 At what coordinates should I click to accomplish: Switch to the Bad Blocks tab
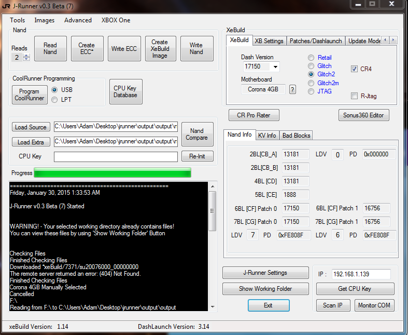pyautogui.click(x=296, y=136)
